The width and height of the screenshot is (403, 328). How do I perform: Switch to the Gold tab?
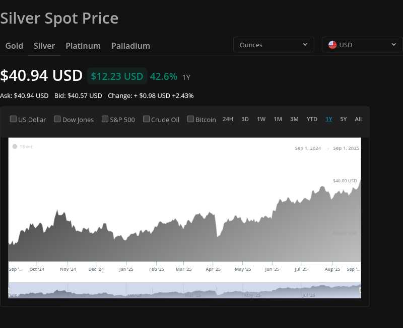[x=14, y=46]
